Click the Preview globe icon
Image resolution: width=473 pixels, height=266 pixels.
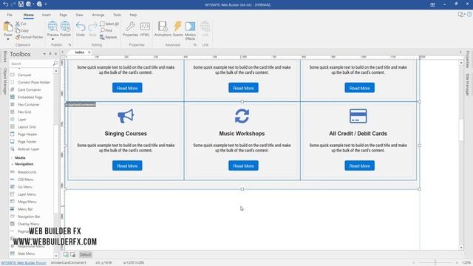coord(52,27)
